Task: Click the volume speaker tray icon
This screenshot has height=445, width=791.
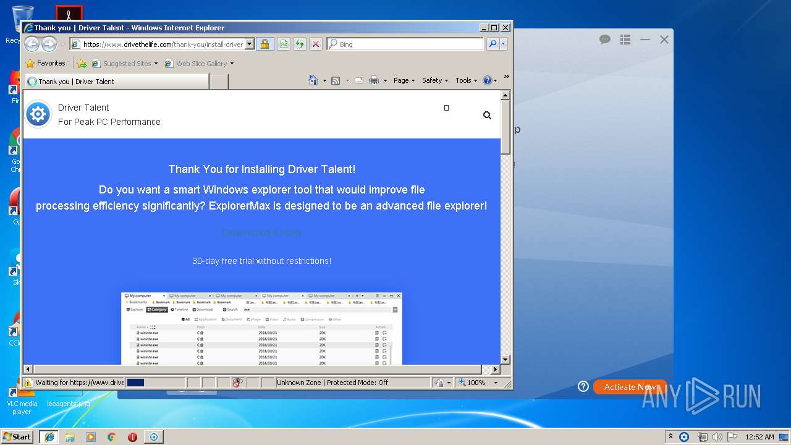Action: 717,437
